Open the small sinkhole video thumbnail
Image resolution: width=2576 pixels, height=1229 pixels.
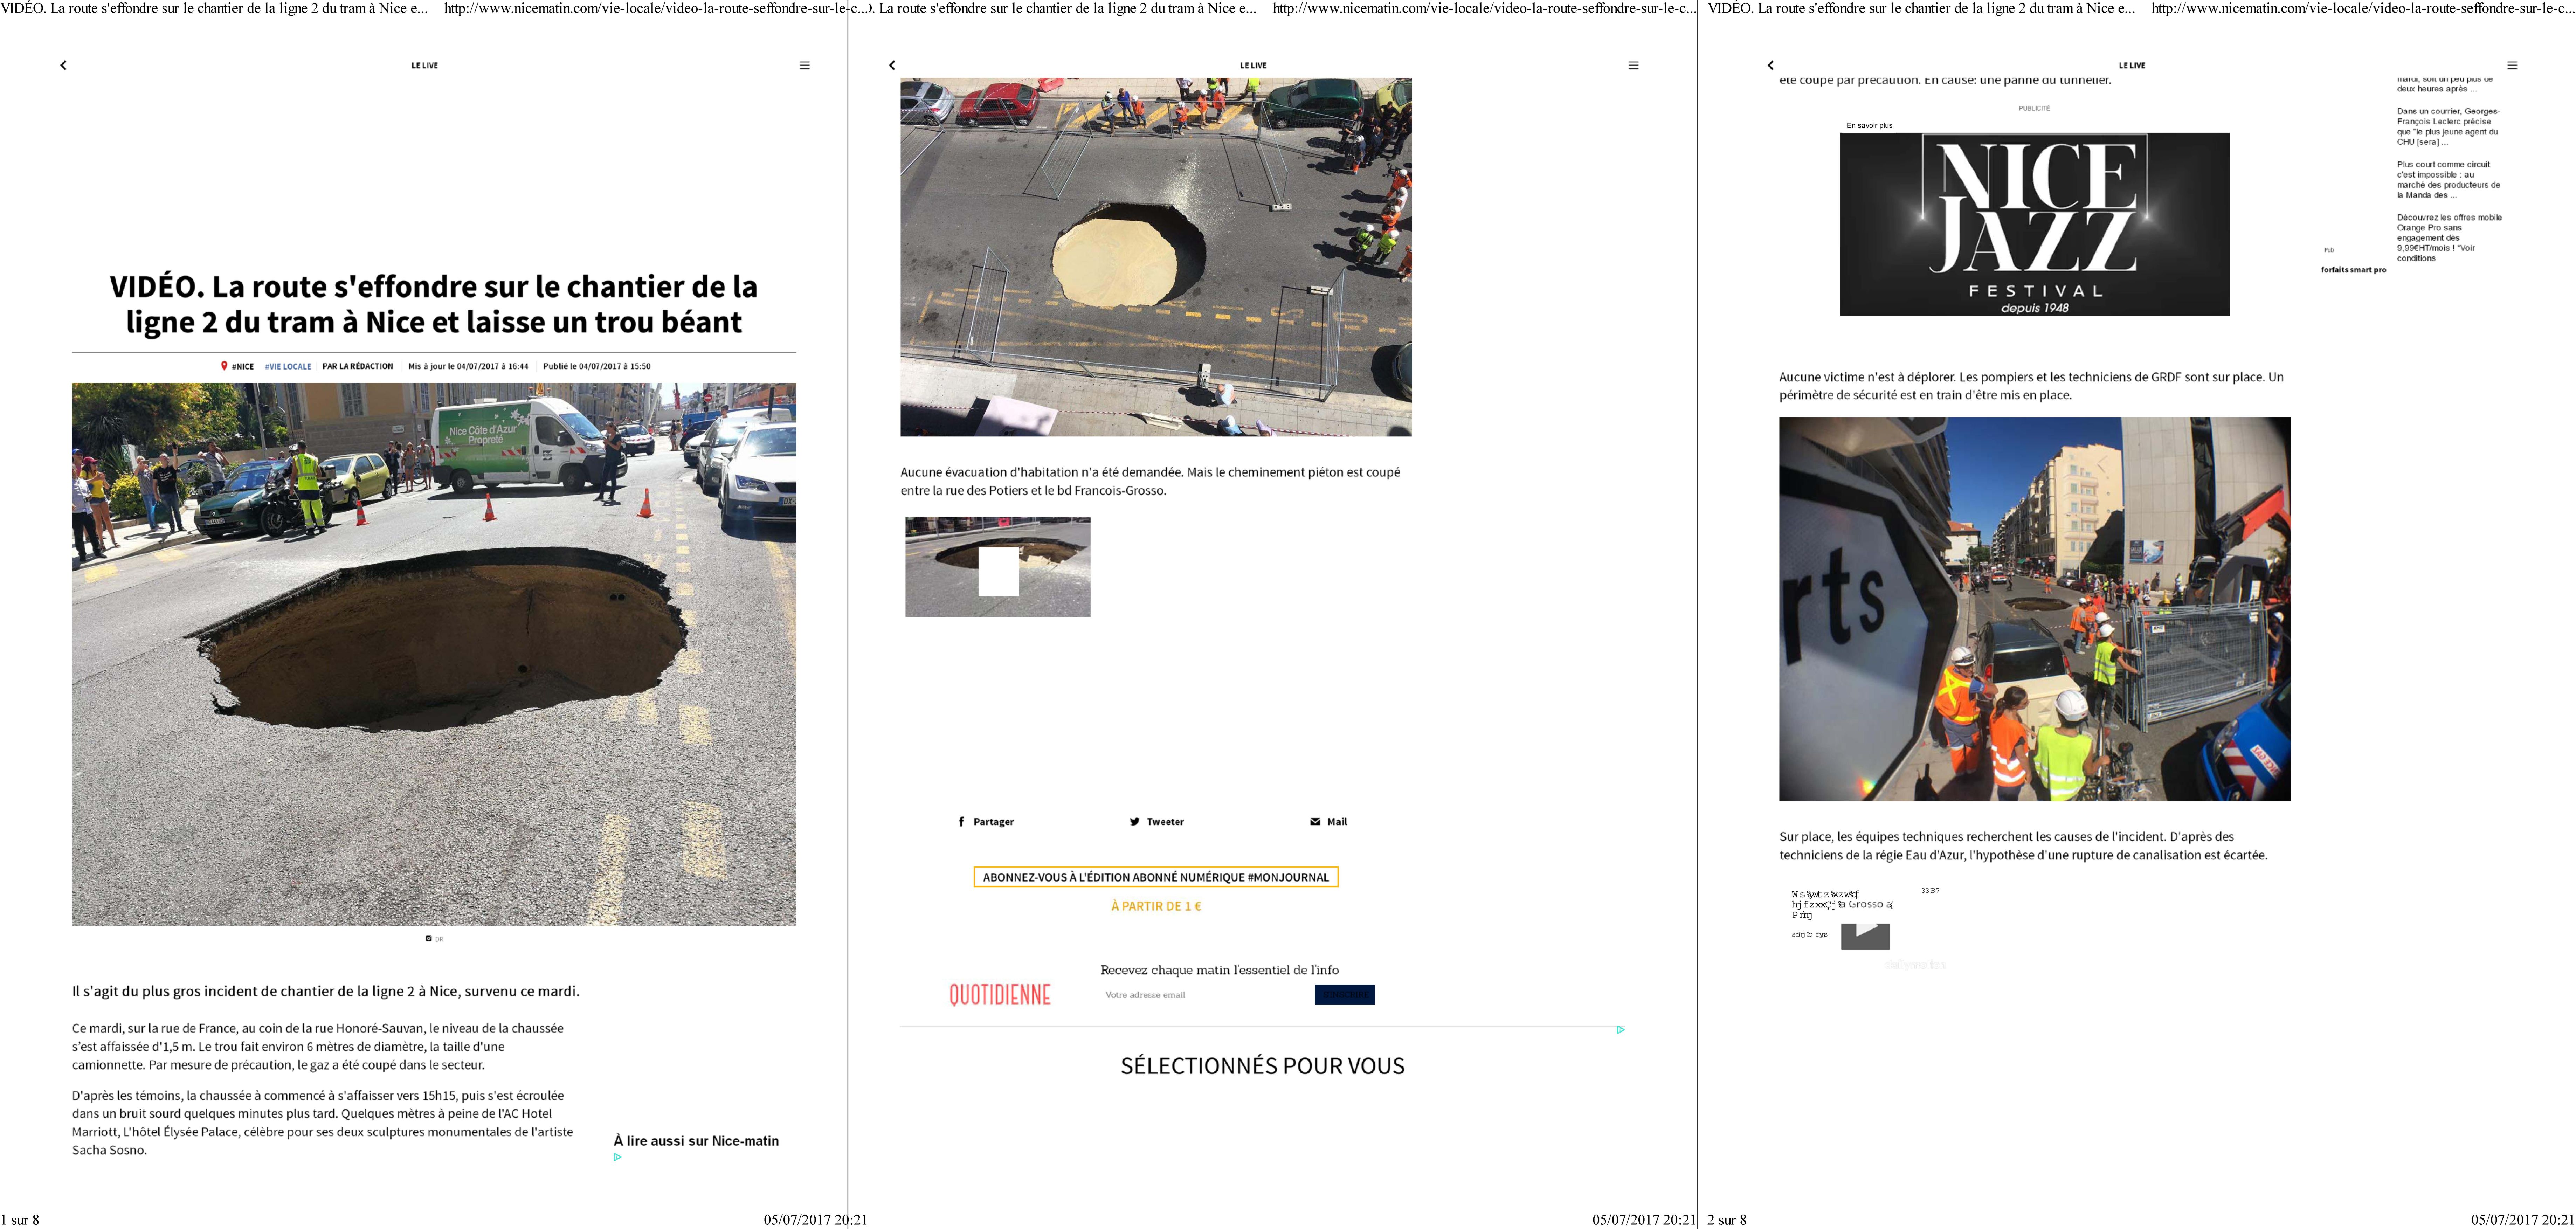[998, 567]
